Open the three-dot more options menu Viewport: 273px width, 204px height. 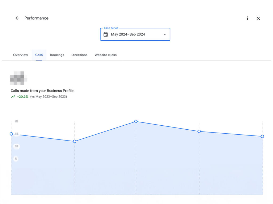pos(247,18)
